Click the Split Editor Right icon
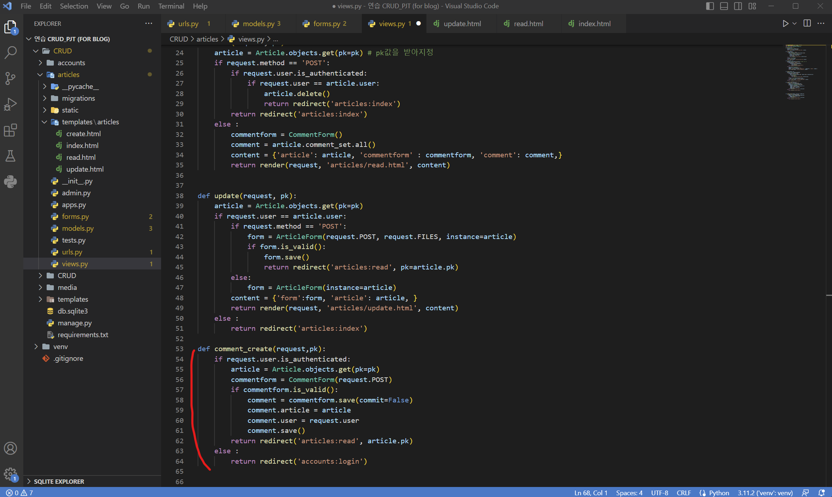This screenshot has width=832, height=497. click(x=807, y=24)
